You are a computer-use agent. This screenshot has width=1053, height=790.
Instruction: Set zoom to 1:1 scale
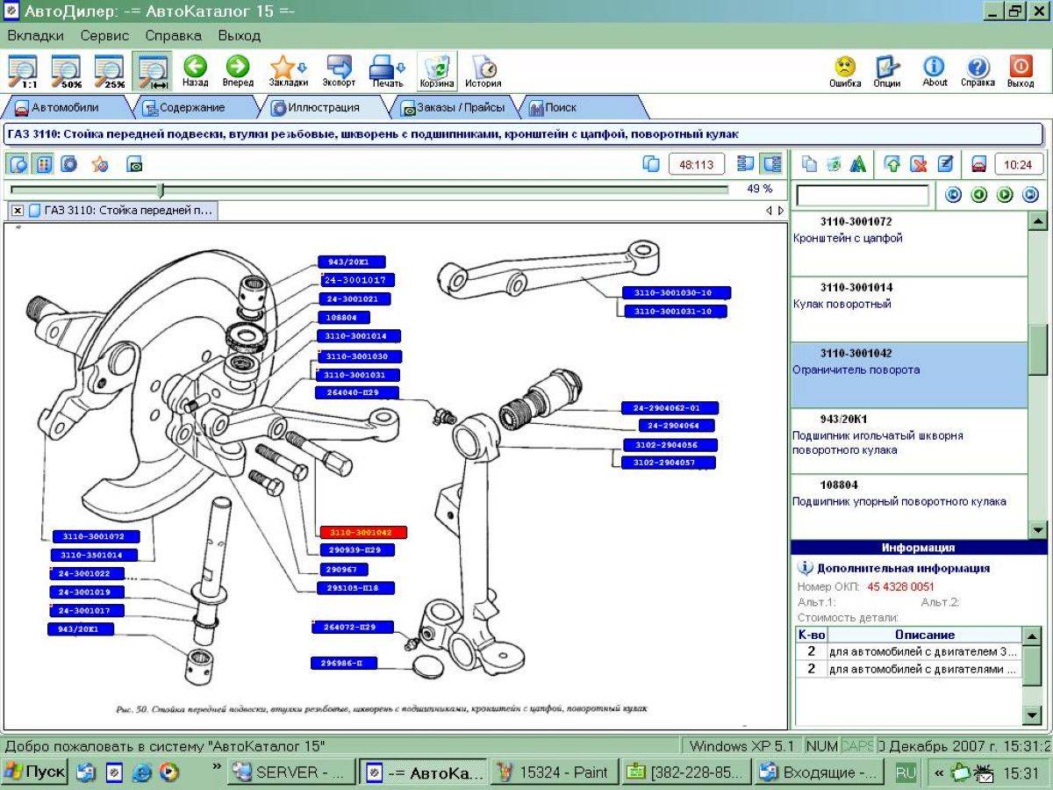pos(23,71)
